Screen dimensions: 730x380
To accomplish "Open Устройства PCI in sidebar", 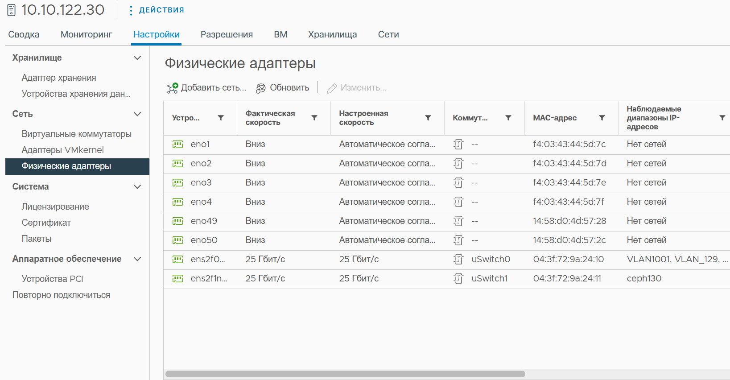I will tap(53, 279).
